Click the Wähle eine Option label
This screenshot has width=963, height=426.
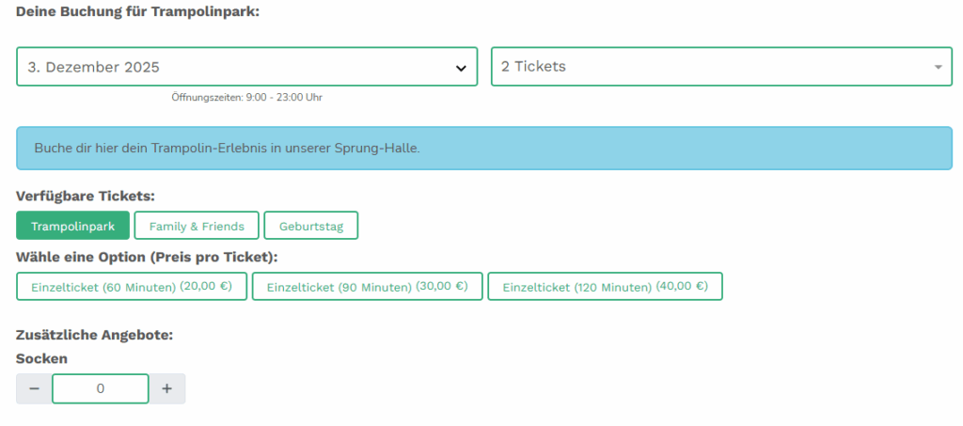click(x=148, y=256)
